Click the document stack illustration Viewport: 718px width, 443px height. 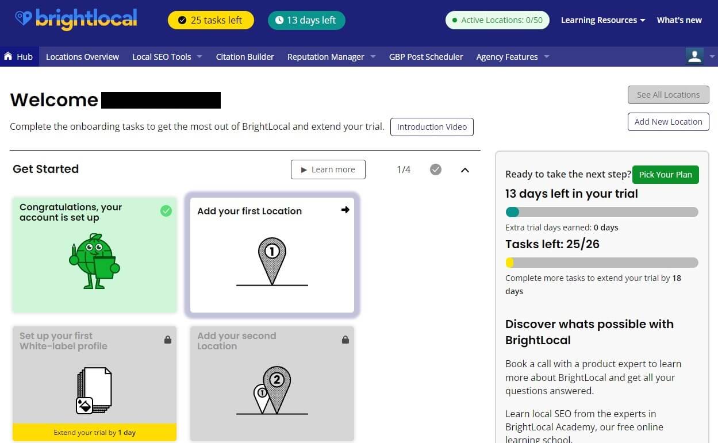tap(94, 391)
